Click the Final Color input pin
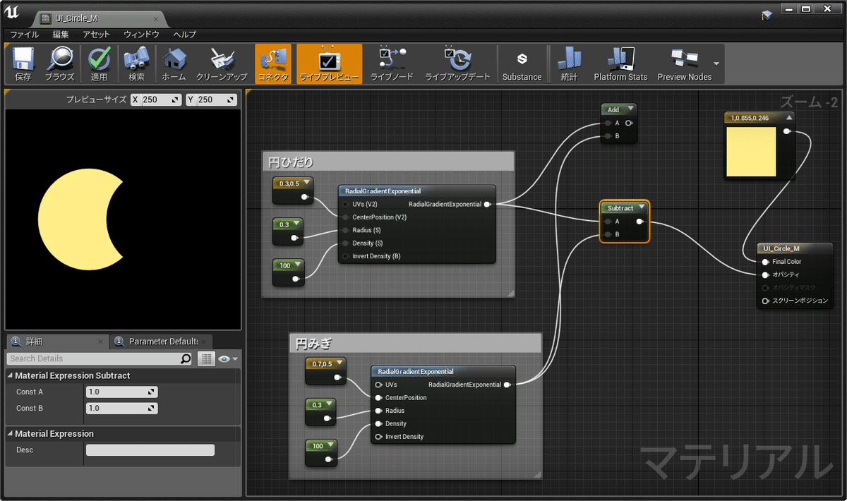Image resolution: width=847 pixels, height=501 pixels. click(x=766, y=262)
